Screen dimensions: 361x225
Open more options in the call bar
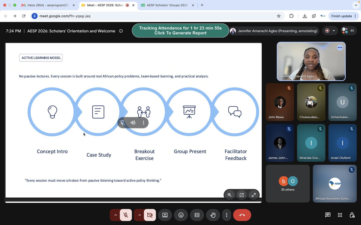pos(227,215)
